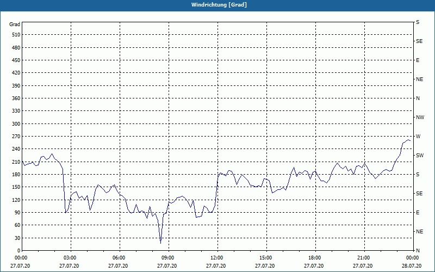Image resolution: width=435 pixels, height=272 pixels.
Task: Select the S compass label beside the 180 gridline
Action: coord(418,175)
